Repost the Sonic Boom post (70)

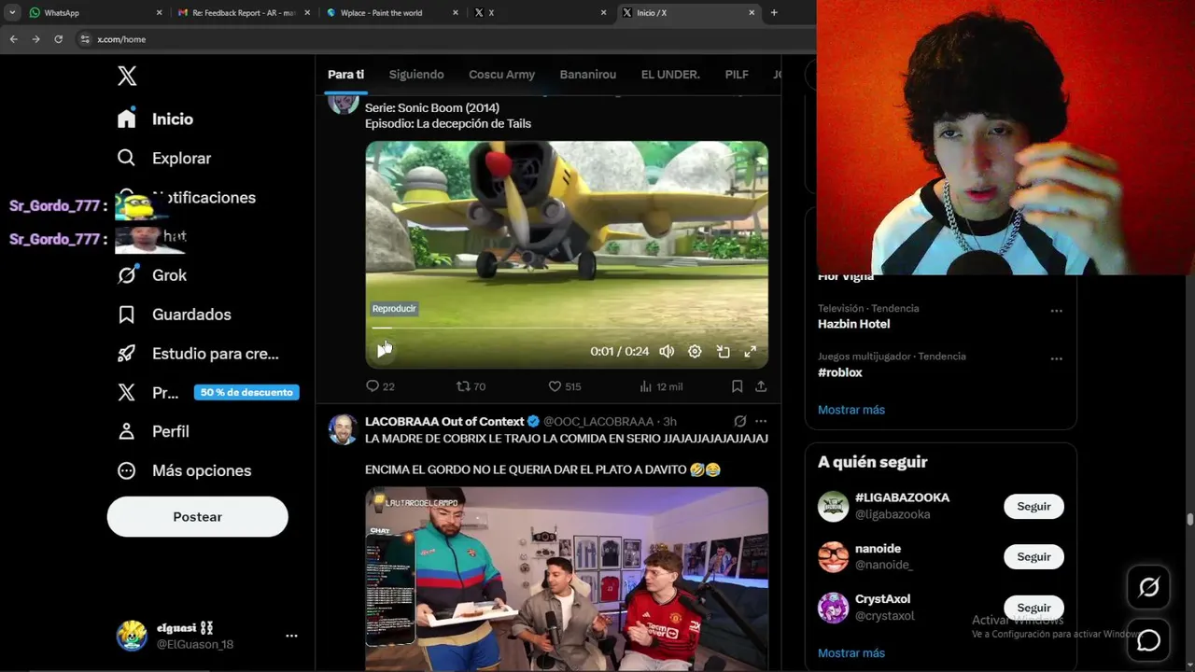(x=471, y=386)
